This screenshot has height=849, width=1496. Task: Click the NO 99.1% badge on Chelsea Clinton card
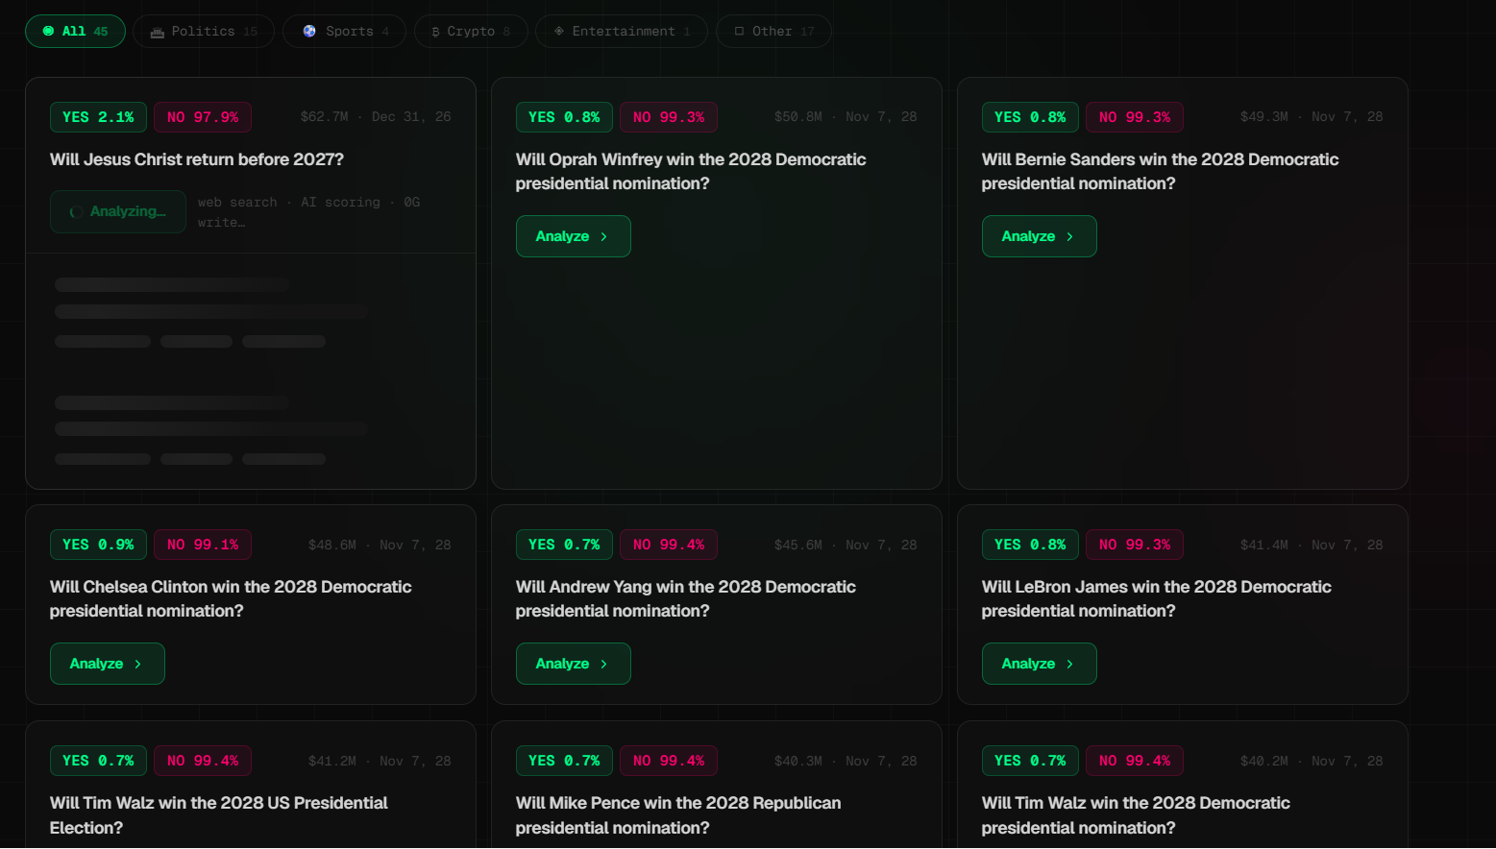203,545
